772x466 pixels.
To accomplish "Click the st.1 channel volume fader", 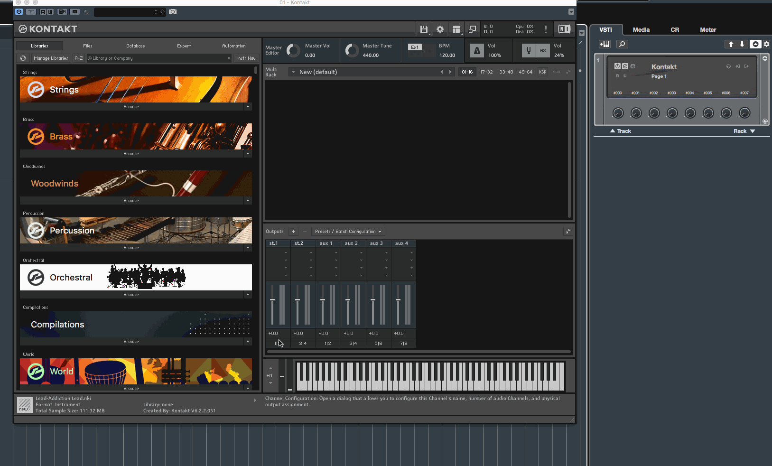I will [x=272, y=300].
